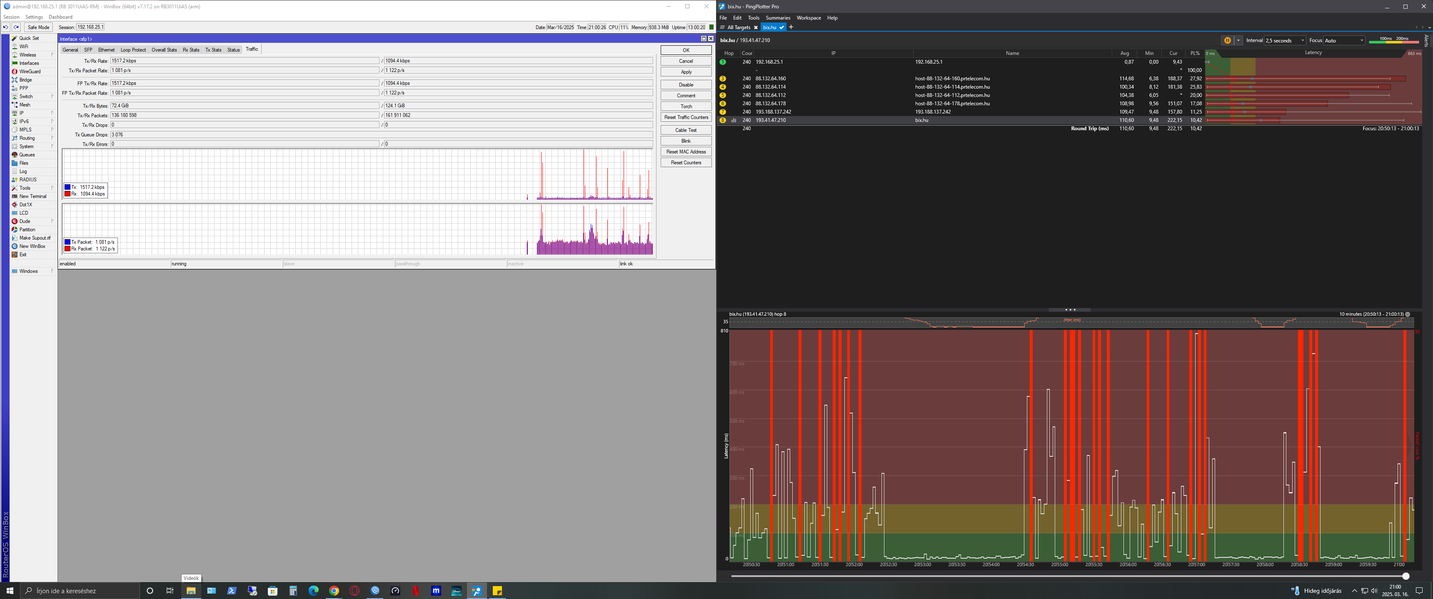
Task: Click the graph icon on hop 8
Action: [734, 120]
